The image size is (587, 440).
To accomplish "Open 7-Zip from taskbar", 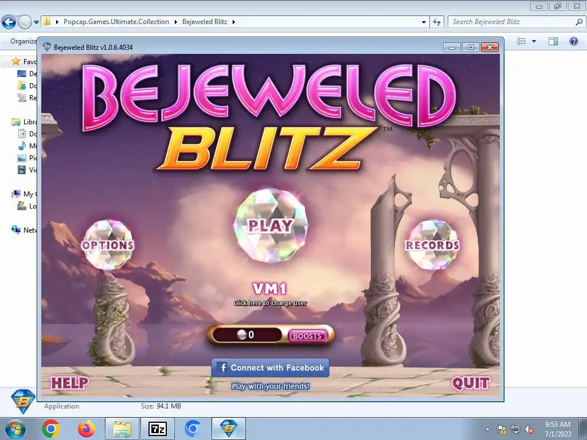I will [x=157, y=429].
